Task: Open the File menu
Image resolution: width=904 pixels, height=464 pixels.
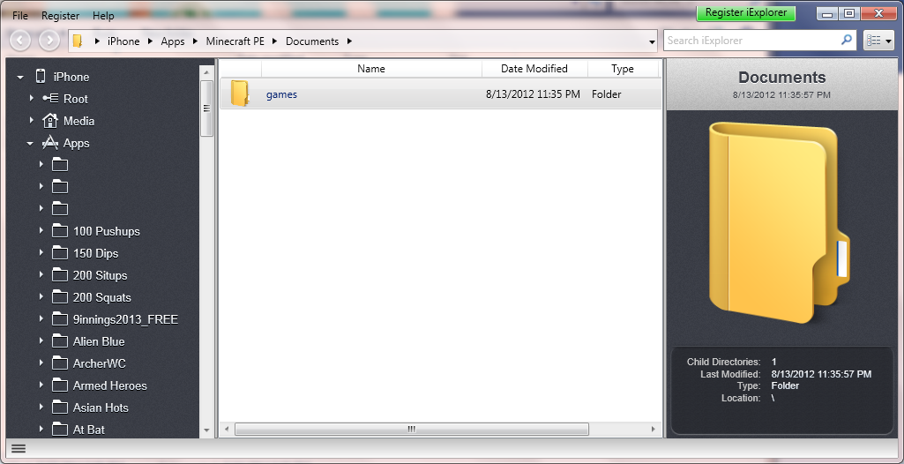Action: (20, 16)
